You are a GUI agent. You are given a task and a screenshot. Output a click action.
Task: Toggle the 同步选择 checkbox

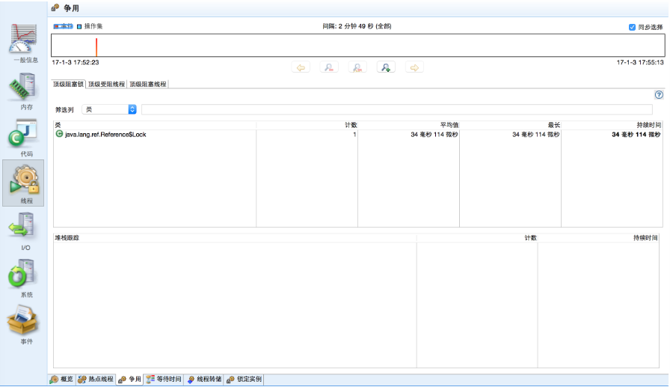tap(632, 27)
